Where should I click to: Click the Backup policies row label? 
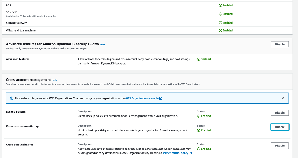point(16,112)
